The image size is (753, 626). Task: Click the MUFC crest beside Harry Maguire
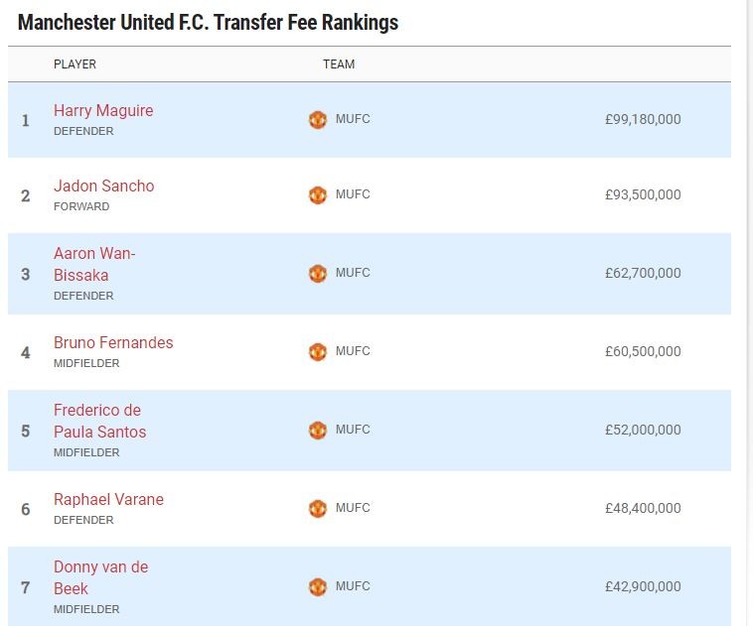(318, 120)
